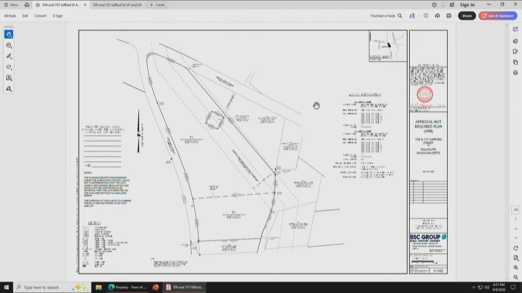
Task: Open Adobe apps grid icon
Action: (x=452, y=5)
